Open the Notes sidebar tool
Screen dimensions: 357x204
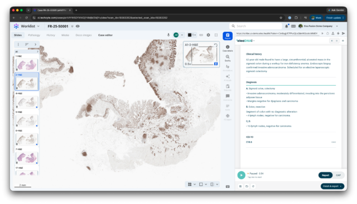pyautogui.click(x=228, y=107)
